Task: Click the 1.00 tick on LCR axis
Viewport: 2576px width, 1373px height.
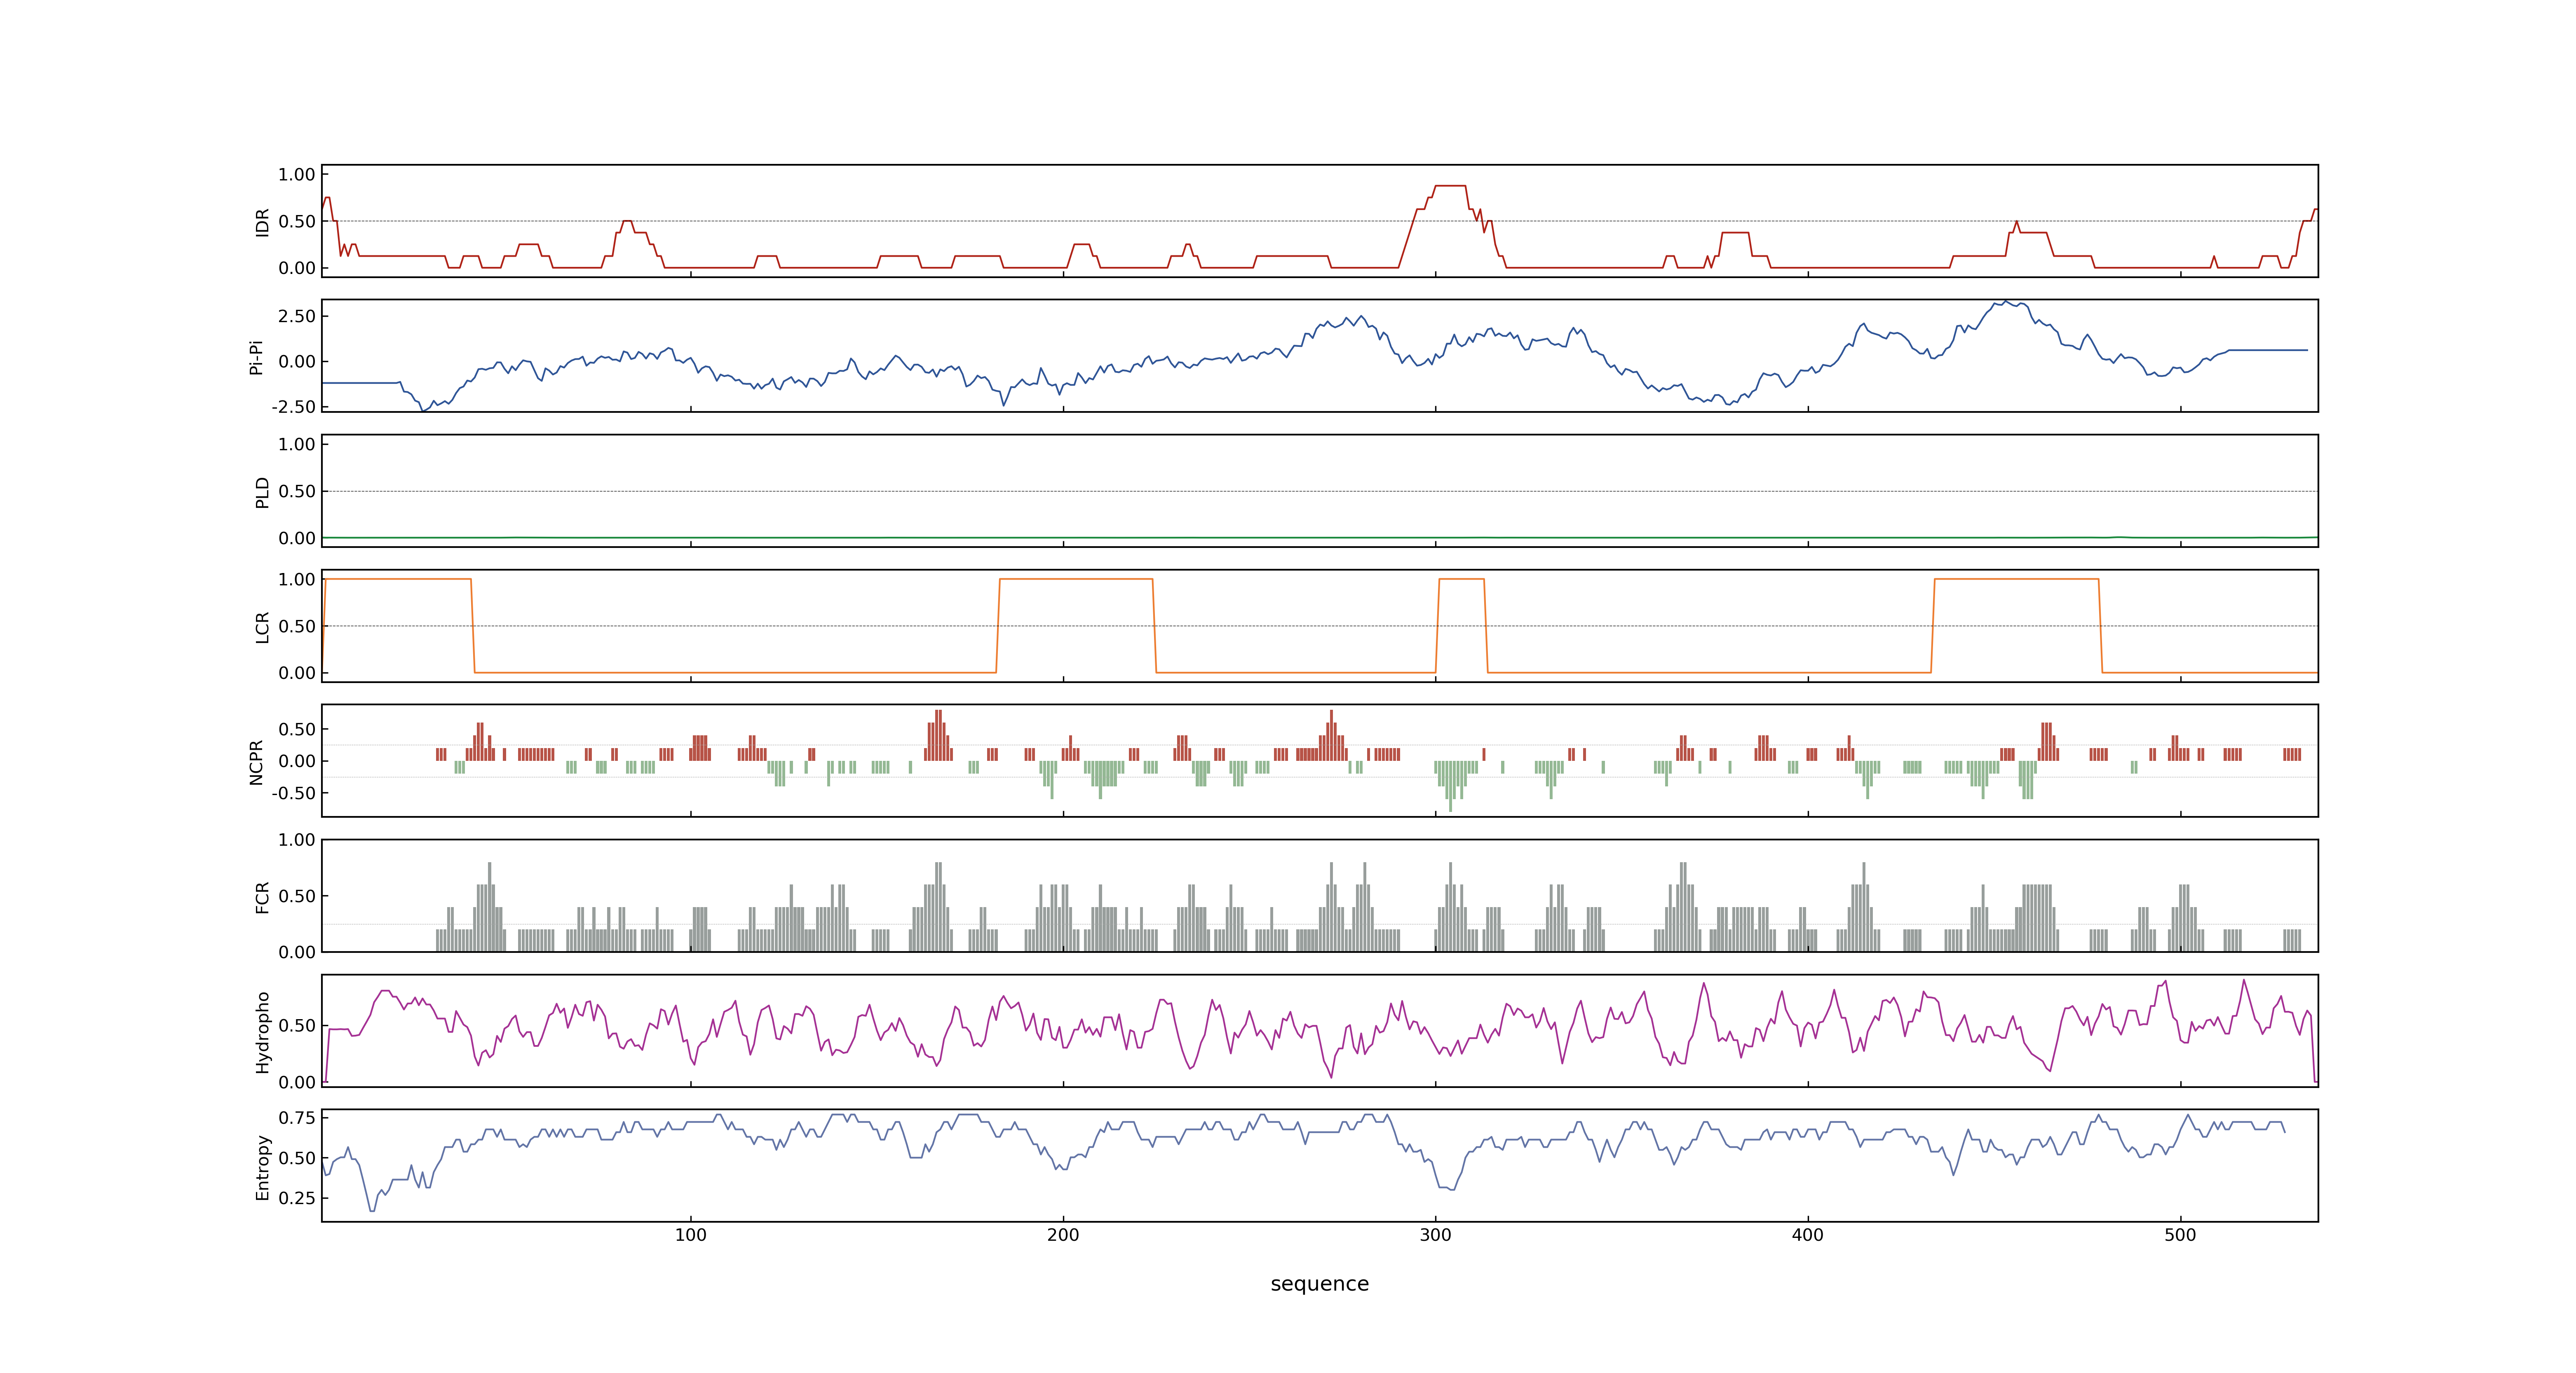Action: 297,580
